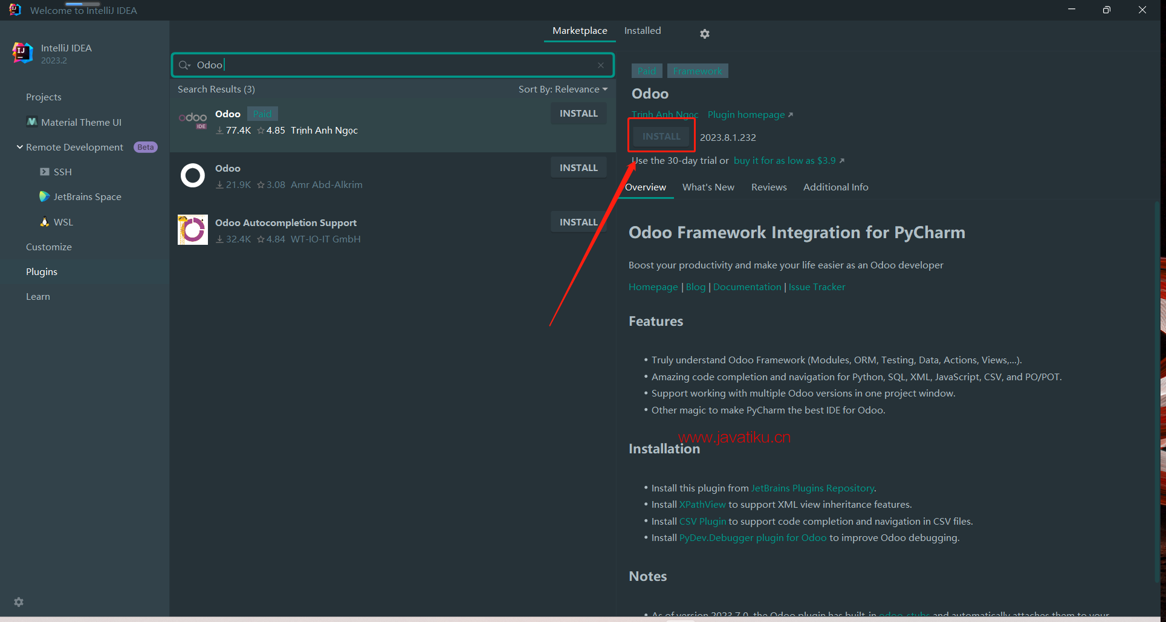Install Odoo by Amr Abd-Alkrim
The height and width of the screenshot is (622, 1166).
(x=578, y=168)
